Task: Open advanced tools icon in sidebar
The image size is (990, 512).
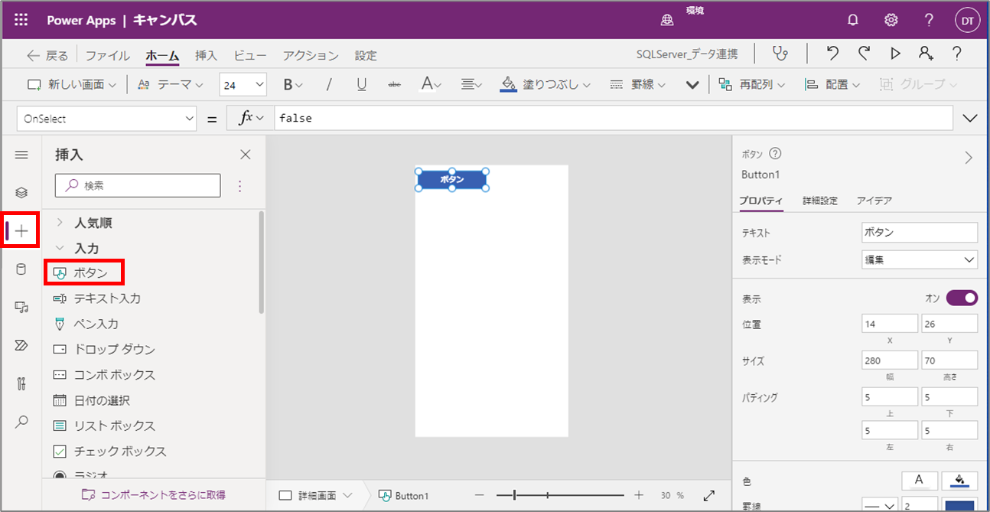Action: click(x=21, y=383)
